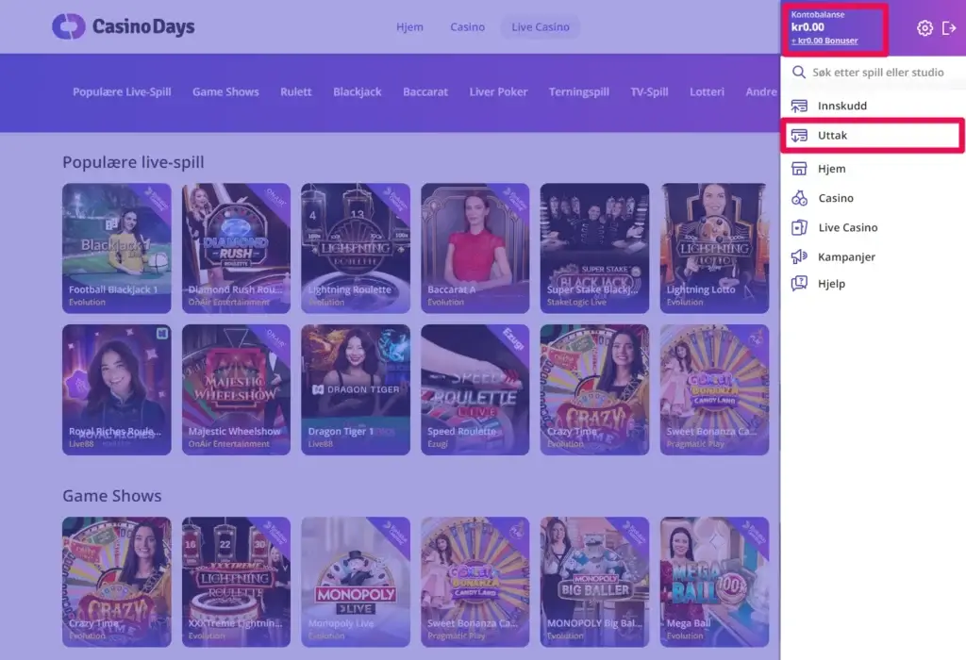Image resolution: width=966 pixels, height=660 pixels.
Task: Open the Baccarat A game
Action: tap(475, 248)
